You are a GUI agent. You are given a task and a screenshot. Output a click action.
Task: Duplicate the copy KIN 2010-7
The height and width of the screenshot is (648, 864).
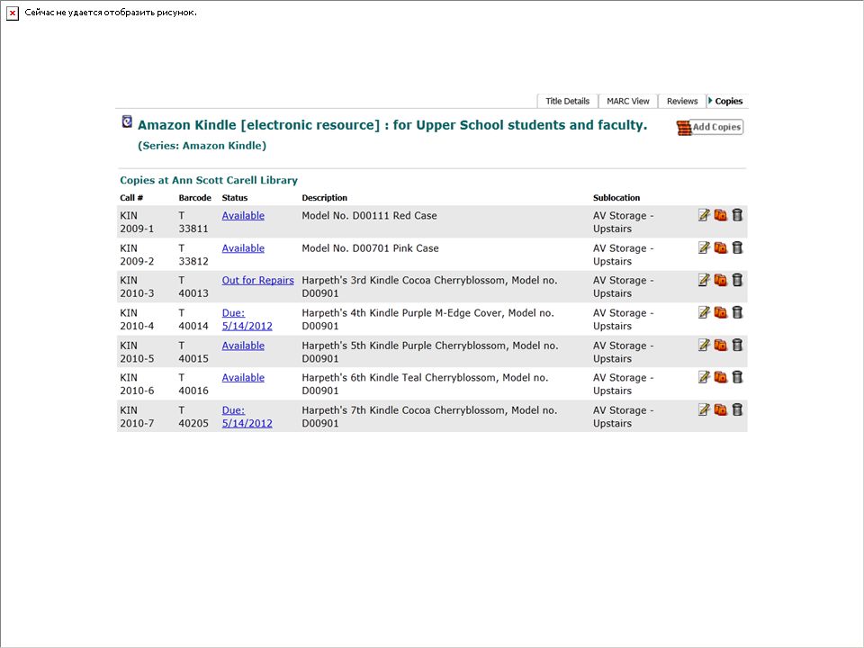point(720,409)
